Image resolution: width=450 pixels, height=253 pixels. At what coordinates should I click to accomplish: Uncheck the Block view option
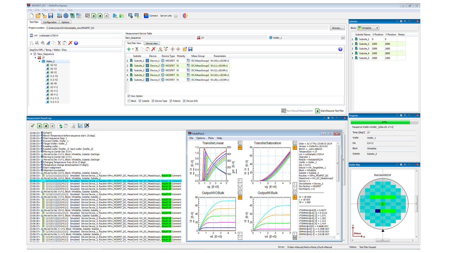[129, 101]
